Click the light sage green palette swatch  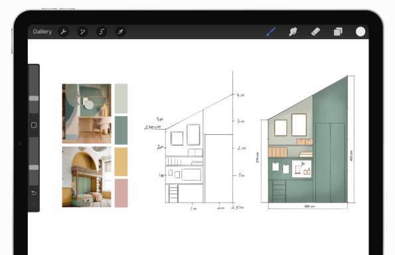(121, 98)
